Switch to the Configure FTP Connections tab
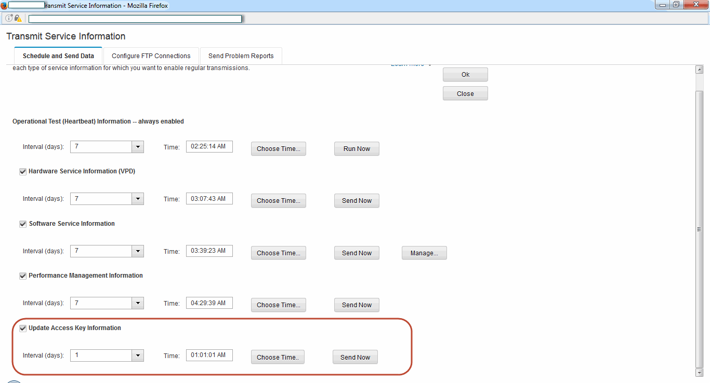The image size is (710, 383). point(151,56)
